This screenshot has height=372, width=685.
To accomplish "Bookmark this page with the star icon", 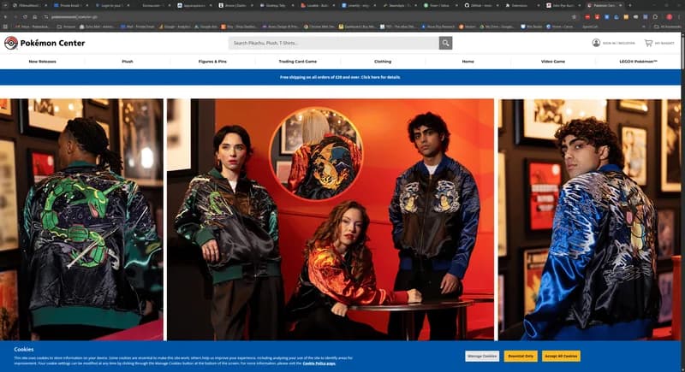I will [574, 17].
